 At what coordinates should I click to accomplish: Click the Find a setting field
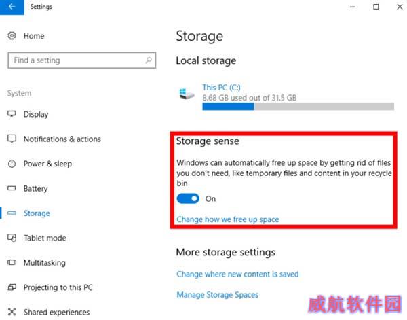pos(82,60)
